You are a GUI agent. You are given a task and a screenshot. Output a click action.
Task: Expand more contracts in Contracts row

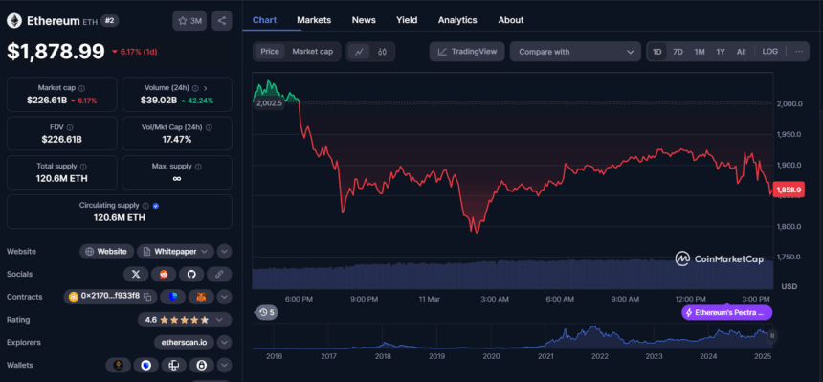pyautogui.click(x=225, y=297)
